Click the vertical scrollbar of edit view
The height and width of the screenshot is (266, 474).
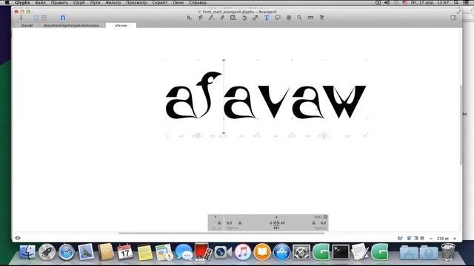coord(461,125)
